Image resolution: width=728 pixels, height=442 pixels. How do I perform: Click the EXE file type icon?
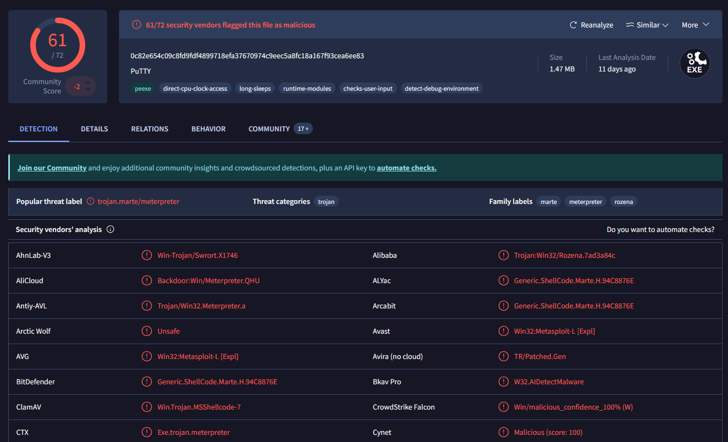pyautogui.click(x=694, y=63)
